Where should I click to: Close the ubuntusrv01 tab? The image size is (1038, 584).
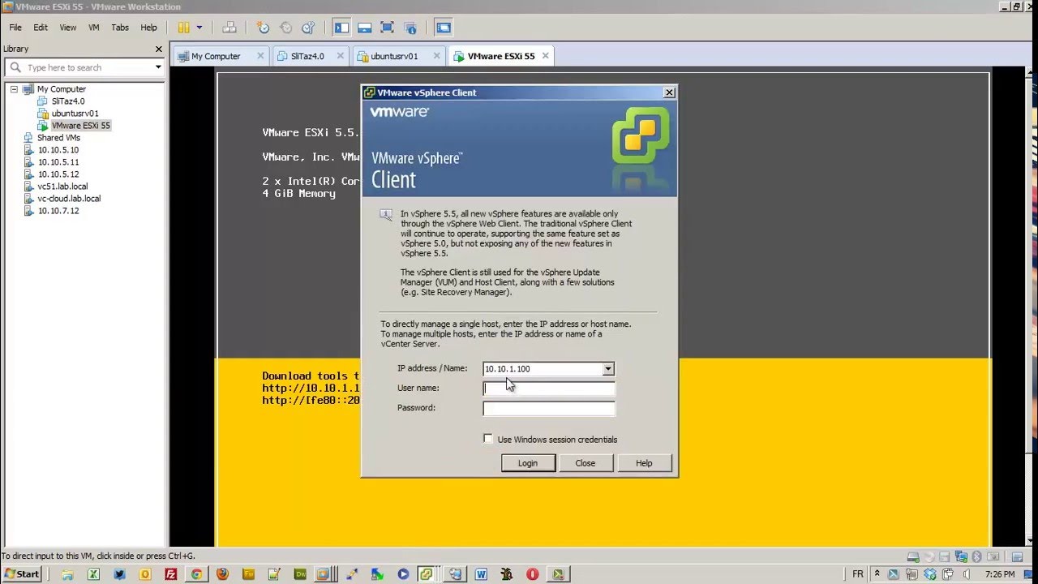pyautogui.click(x=436, y=56)
